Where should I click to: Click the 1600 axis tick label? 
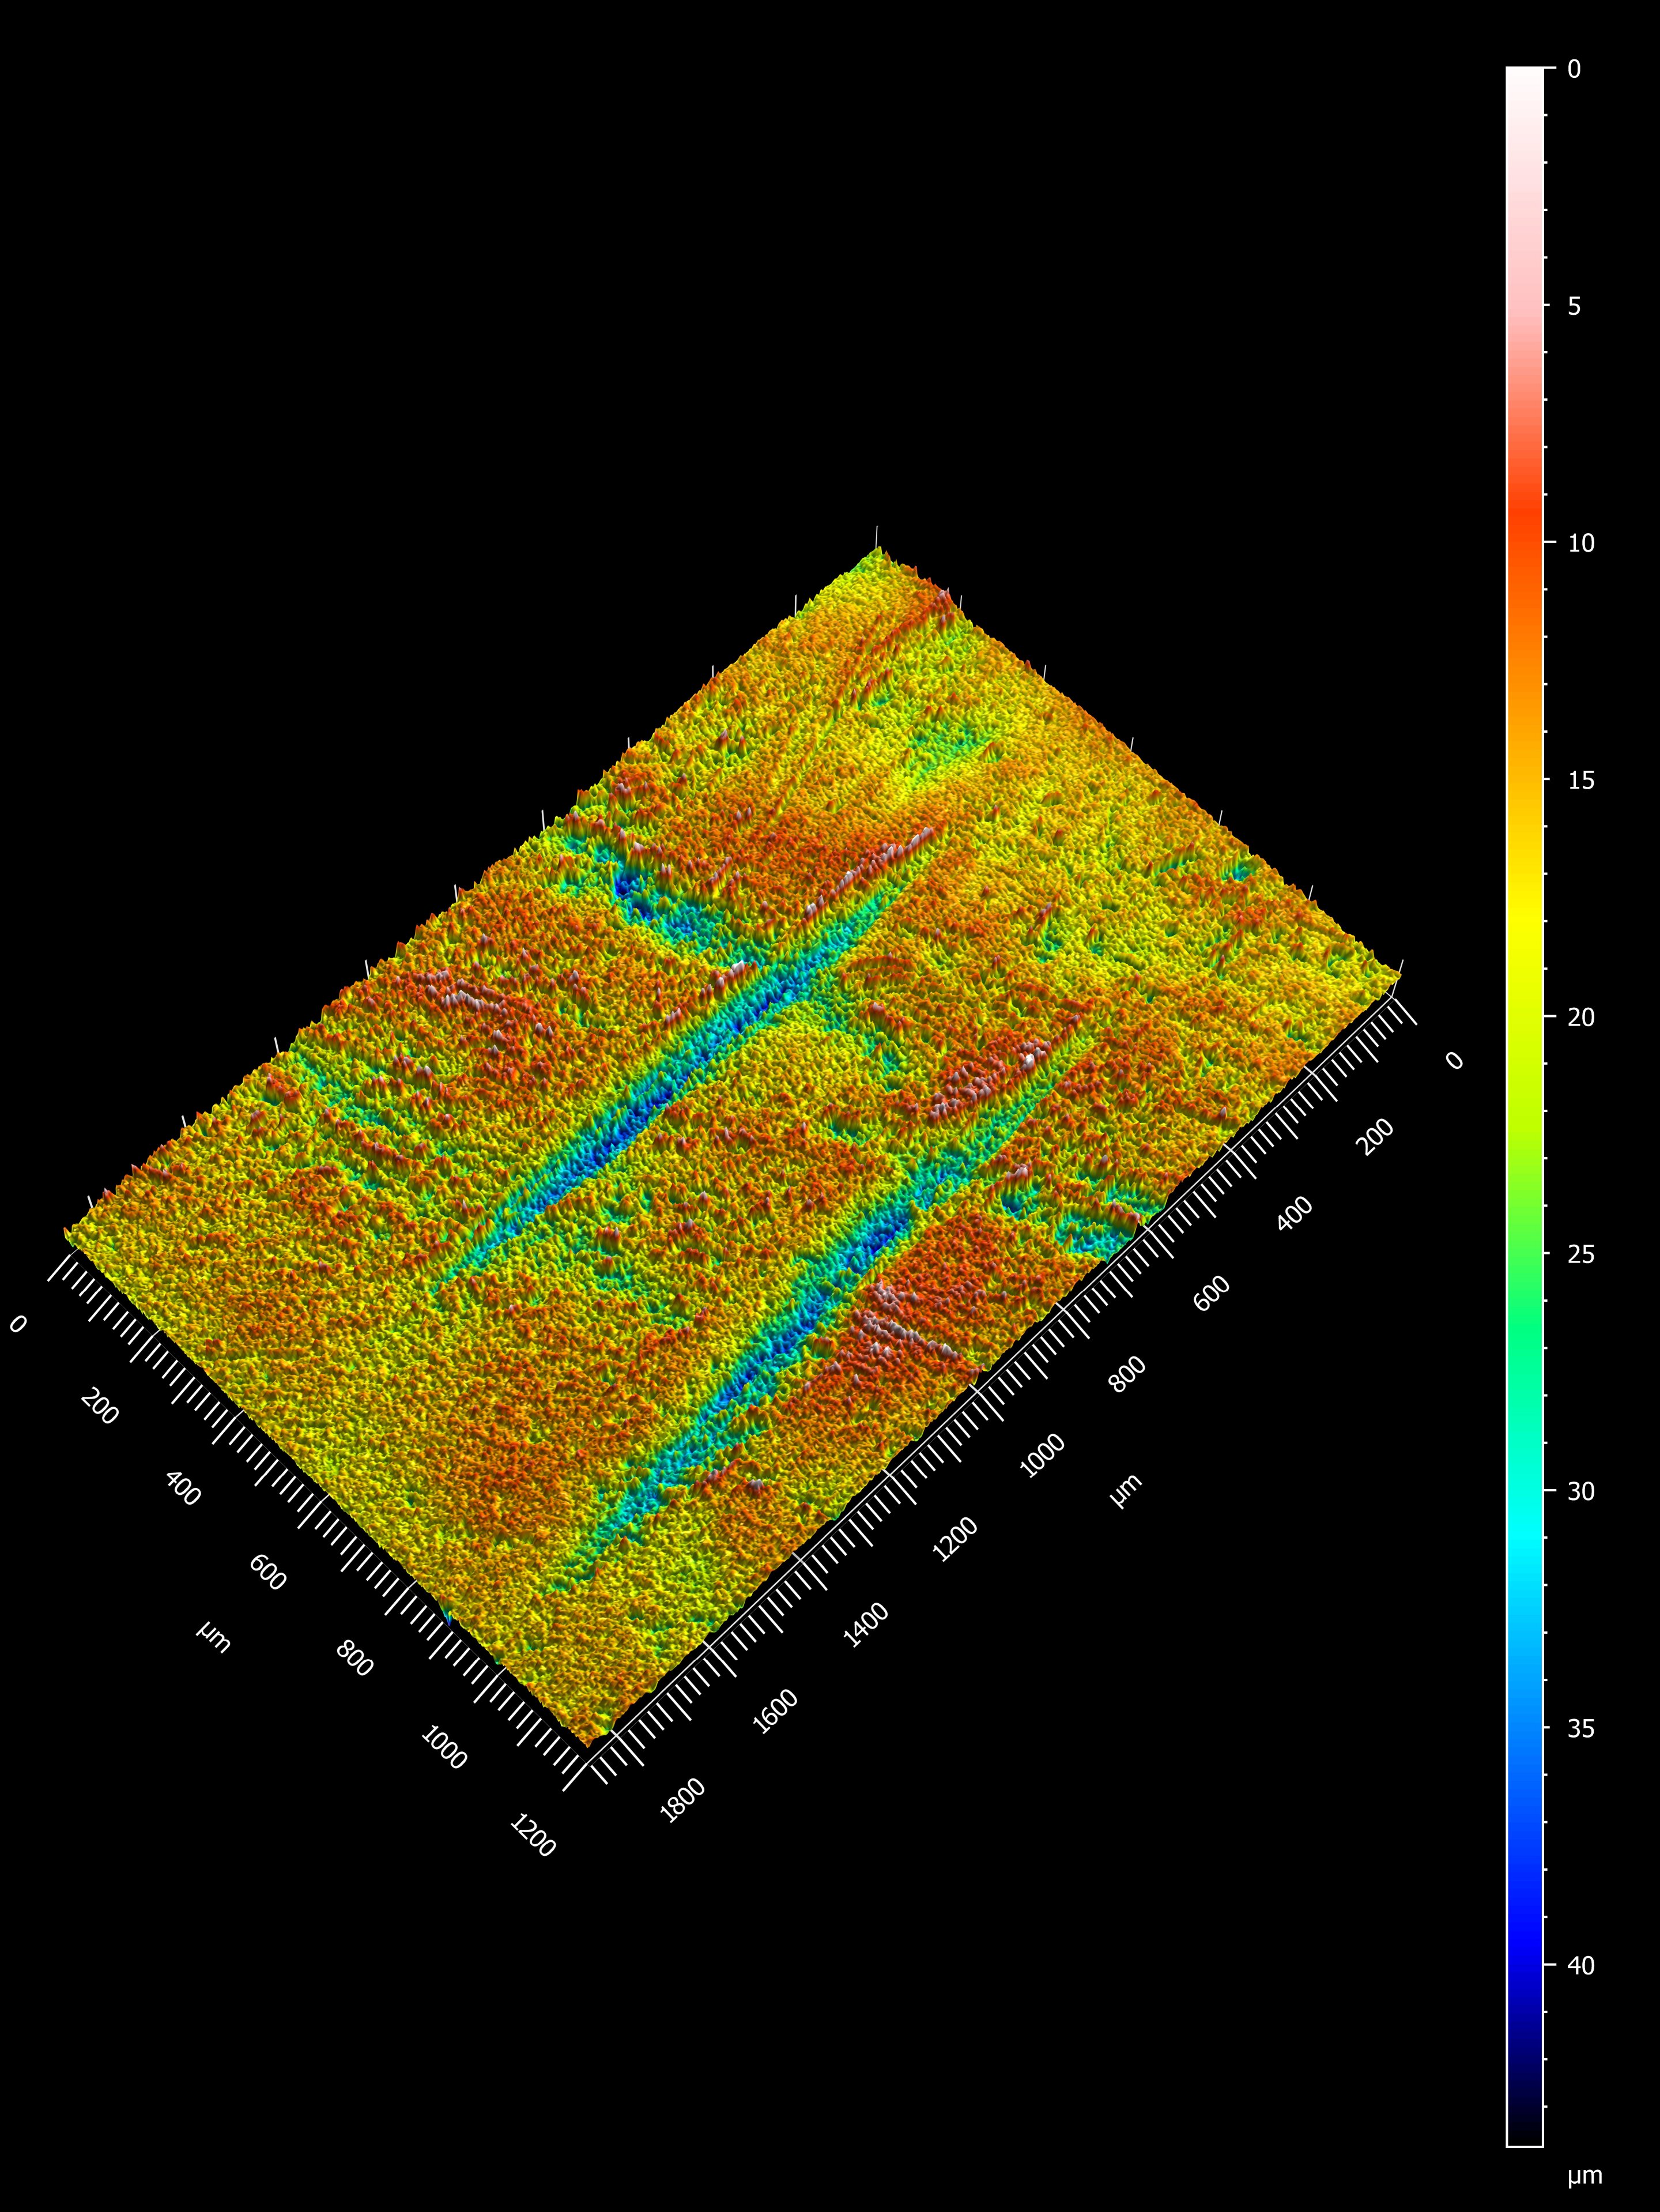click(x=776, y=1711)
